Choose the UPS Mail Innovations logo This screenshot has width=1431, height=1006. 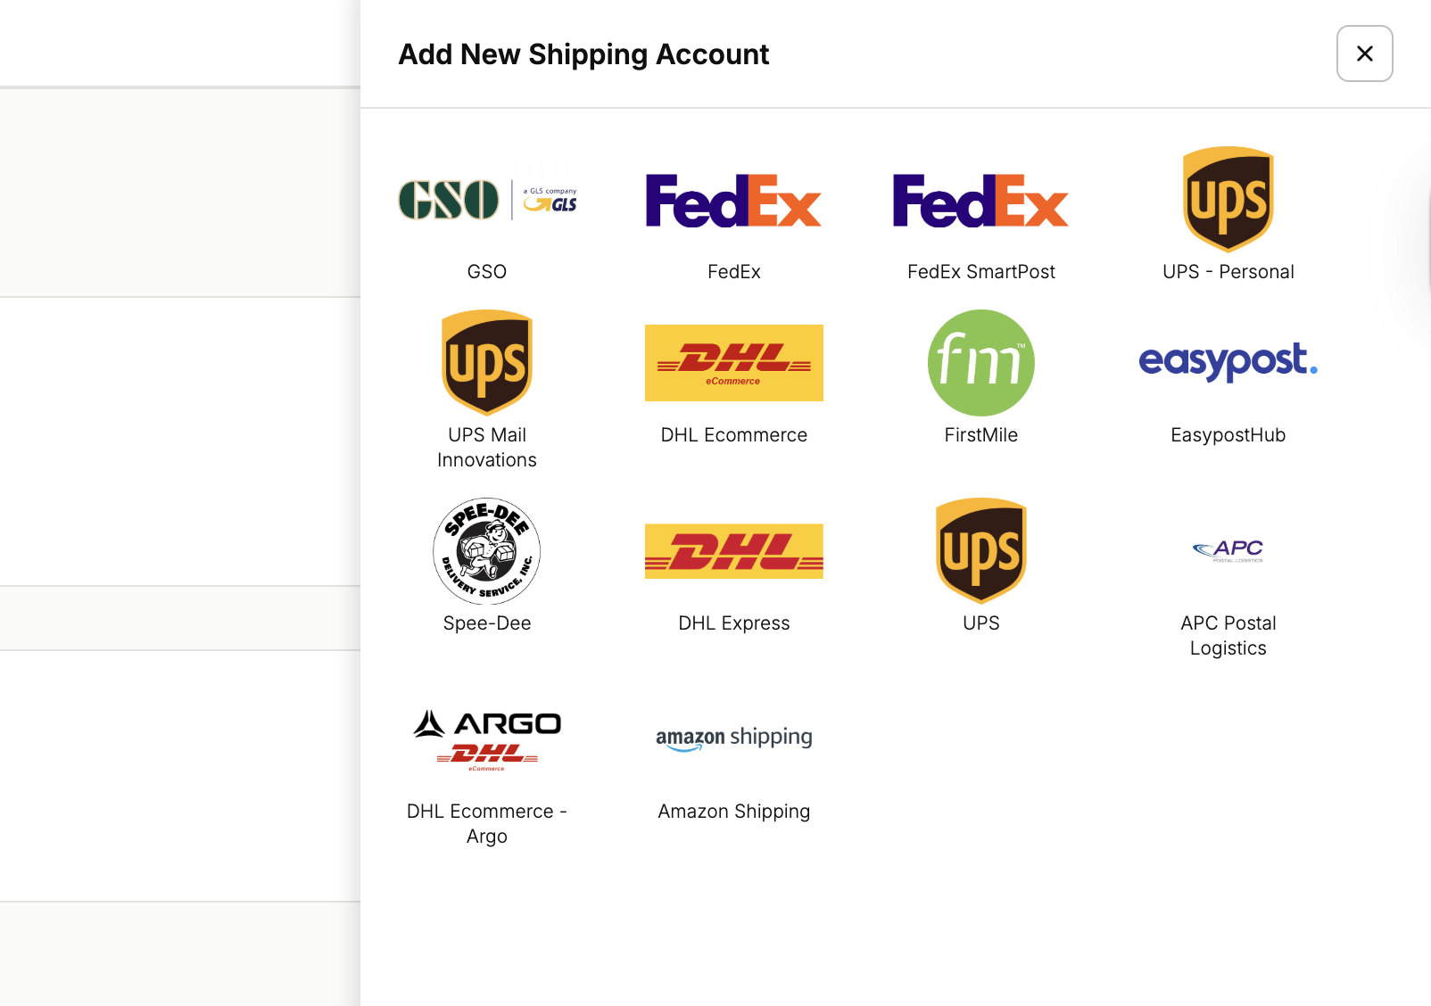point(487,363)
